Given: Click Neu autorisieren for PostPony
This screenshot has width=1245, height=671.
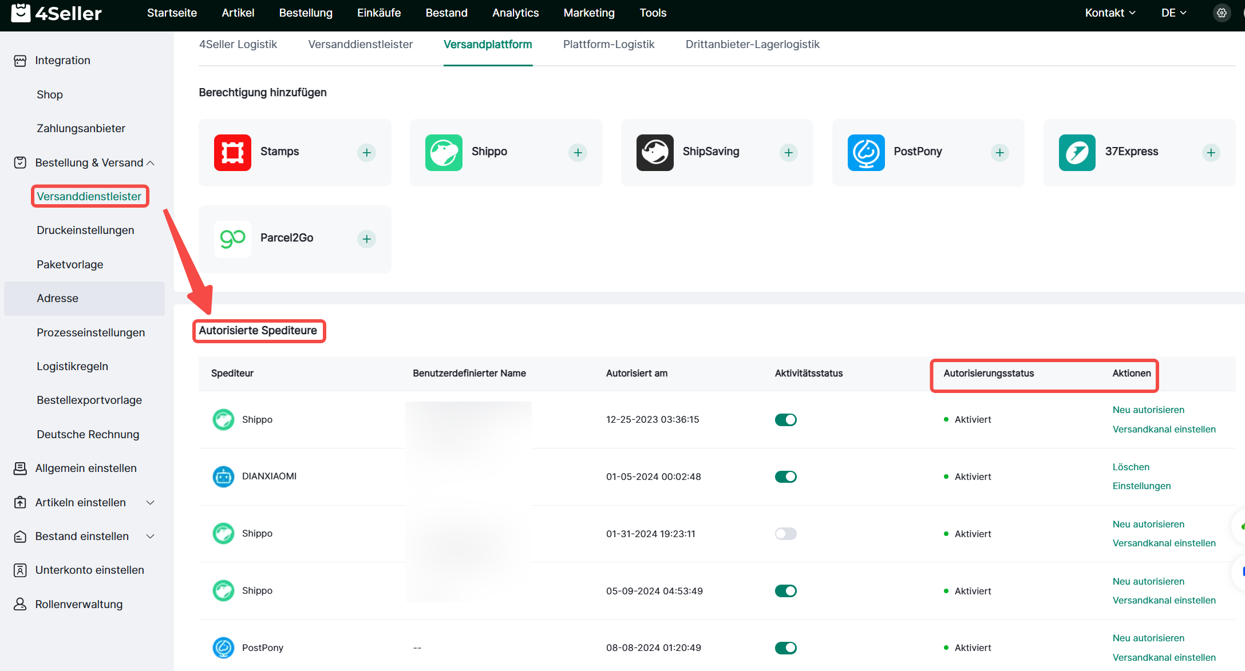Looking at the screenshot, I should coord(1148,638).
